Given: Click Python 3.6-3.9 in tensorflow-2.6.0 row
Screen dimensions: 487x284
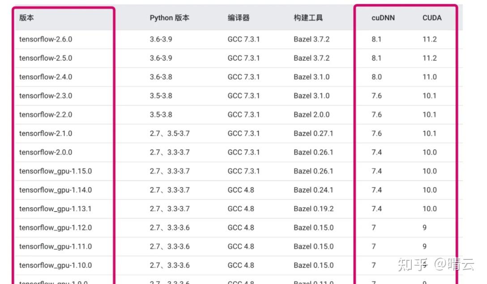Looking at the screenshot, I should [161, 39].
